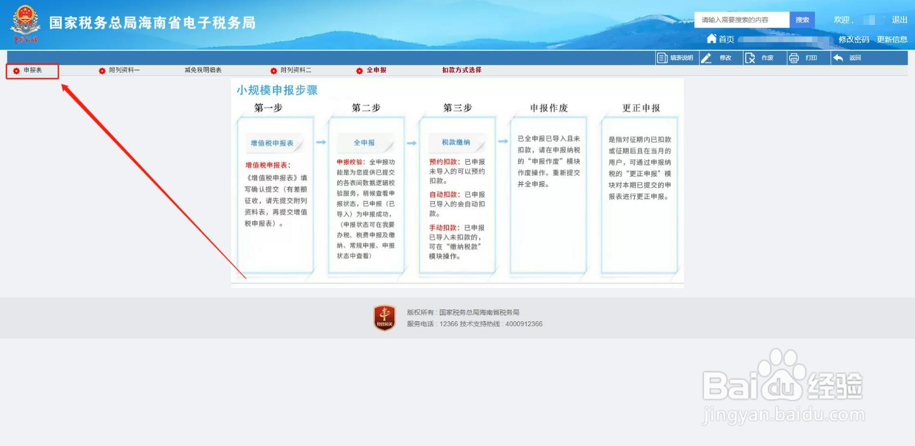Open the 更新信息 link
The height and width of the screenshot is (446, 915).
click(x=892, y=39)
